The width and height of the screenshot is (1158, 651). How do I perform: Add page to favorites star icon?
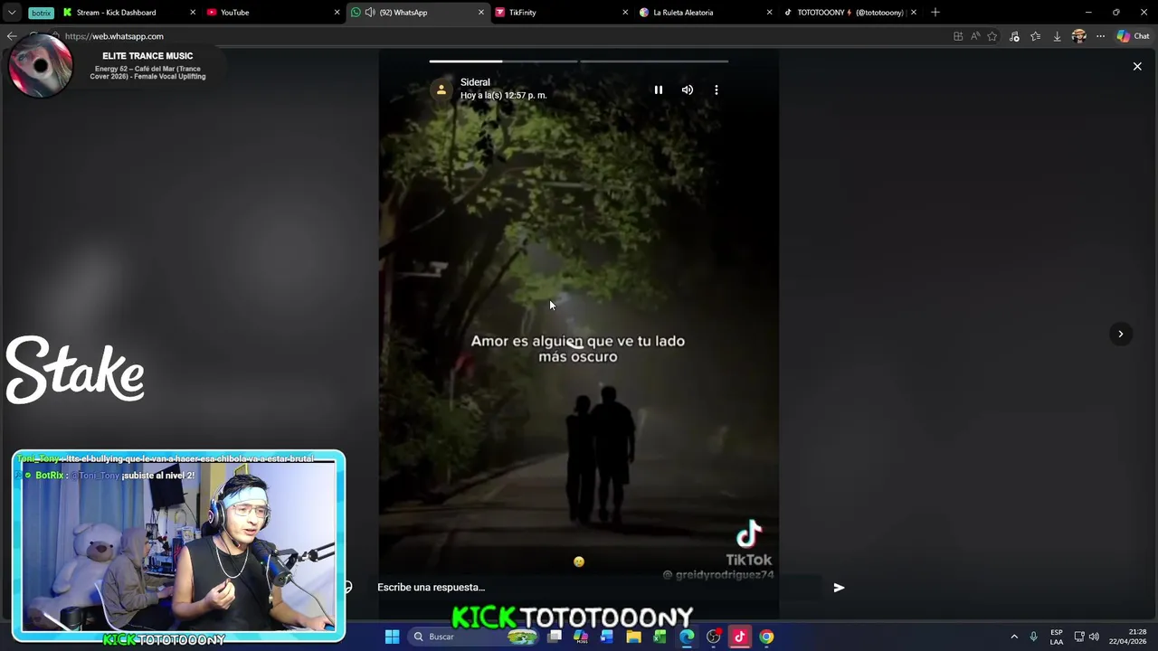(x=992, y=36)
